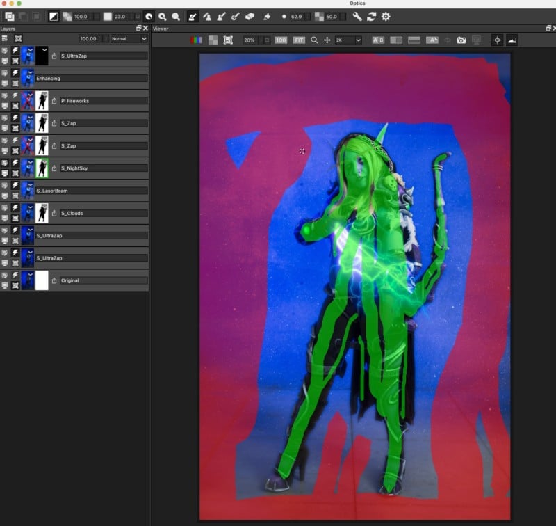The width and height of the screenshot is (556, 526).
Task: Click the black-and-white invert icon
Action: (x=54, y=17)
